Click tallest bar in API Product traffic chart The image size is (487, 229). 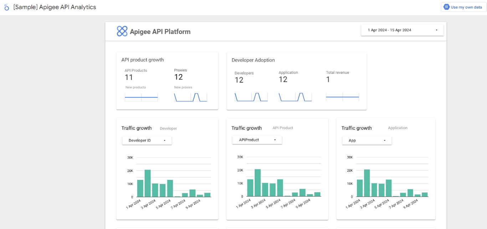[x=258, y=183]
